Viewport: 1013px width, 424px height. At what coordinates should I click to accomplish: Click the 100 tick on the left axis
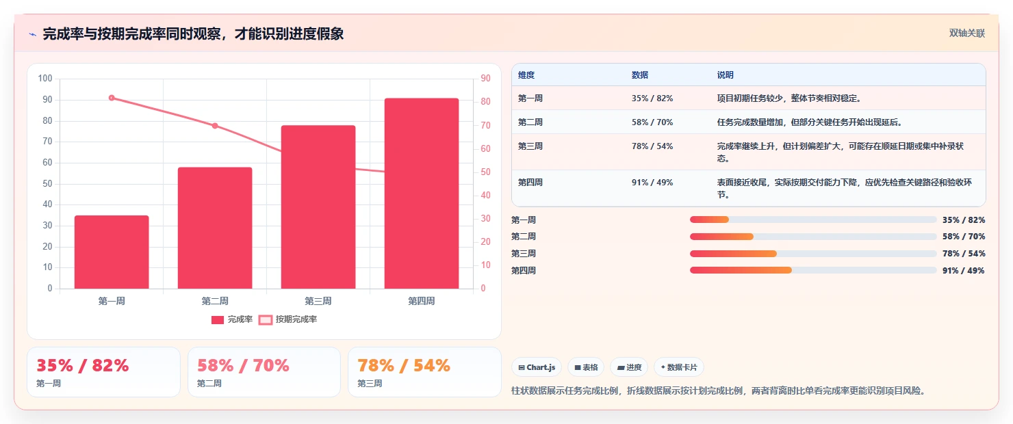(45, 79)
